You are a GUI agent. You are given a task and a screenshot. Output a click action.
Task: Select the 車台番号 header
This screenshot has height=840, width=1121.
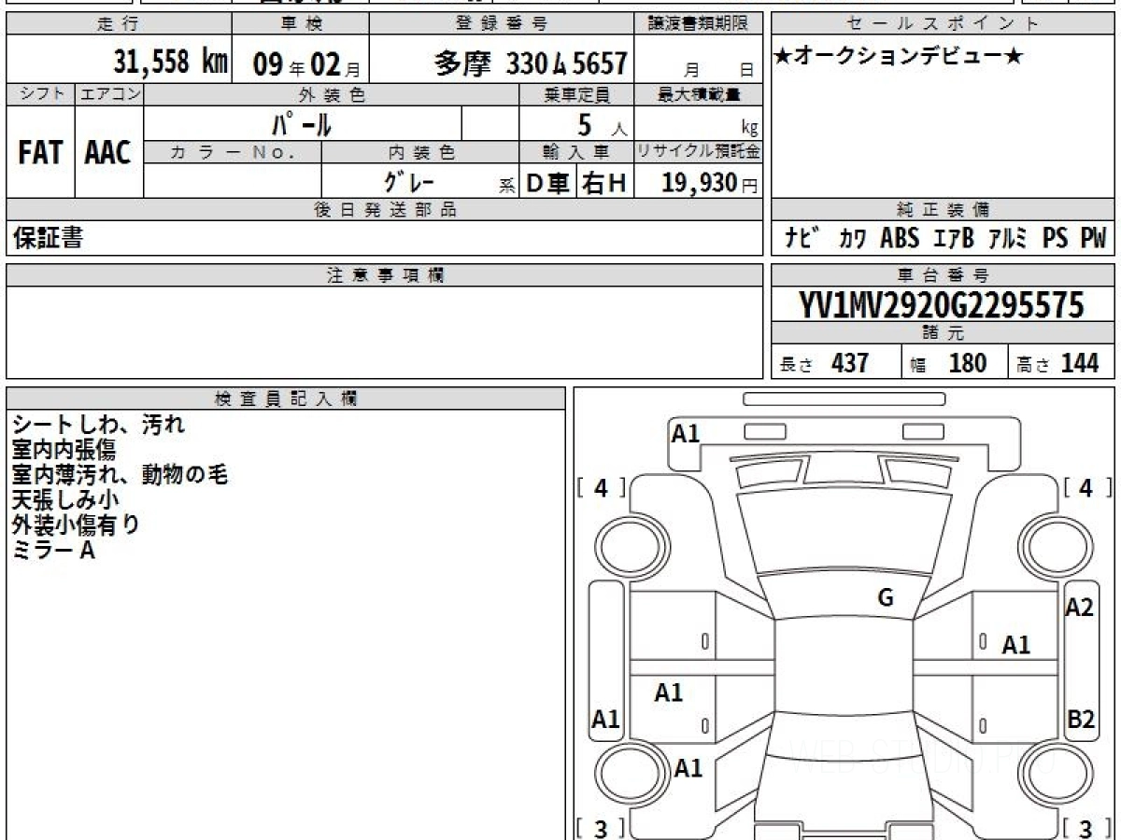[944, 274]
